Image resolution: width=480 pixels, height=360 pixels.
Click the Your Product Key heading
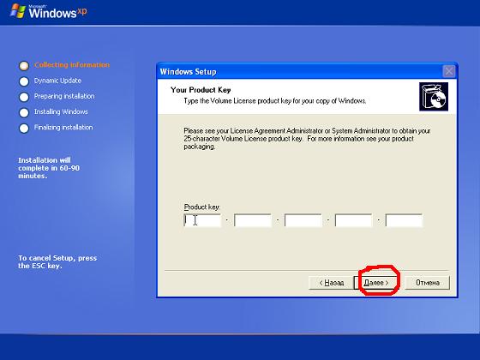click(x=201, y=90)
